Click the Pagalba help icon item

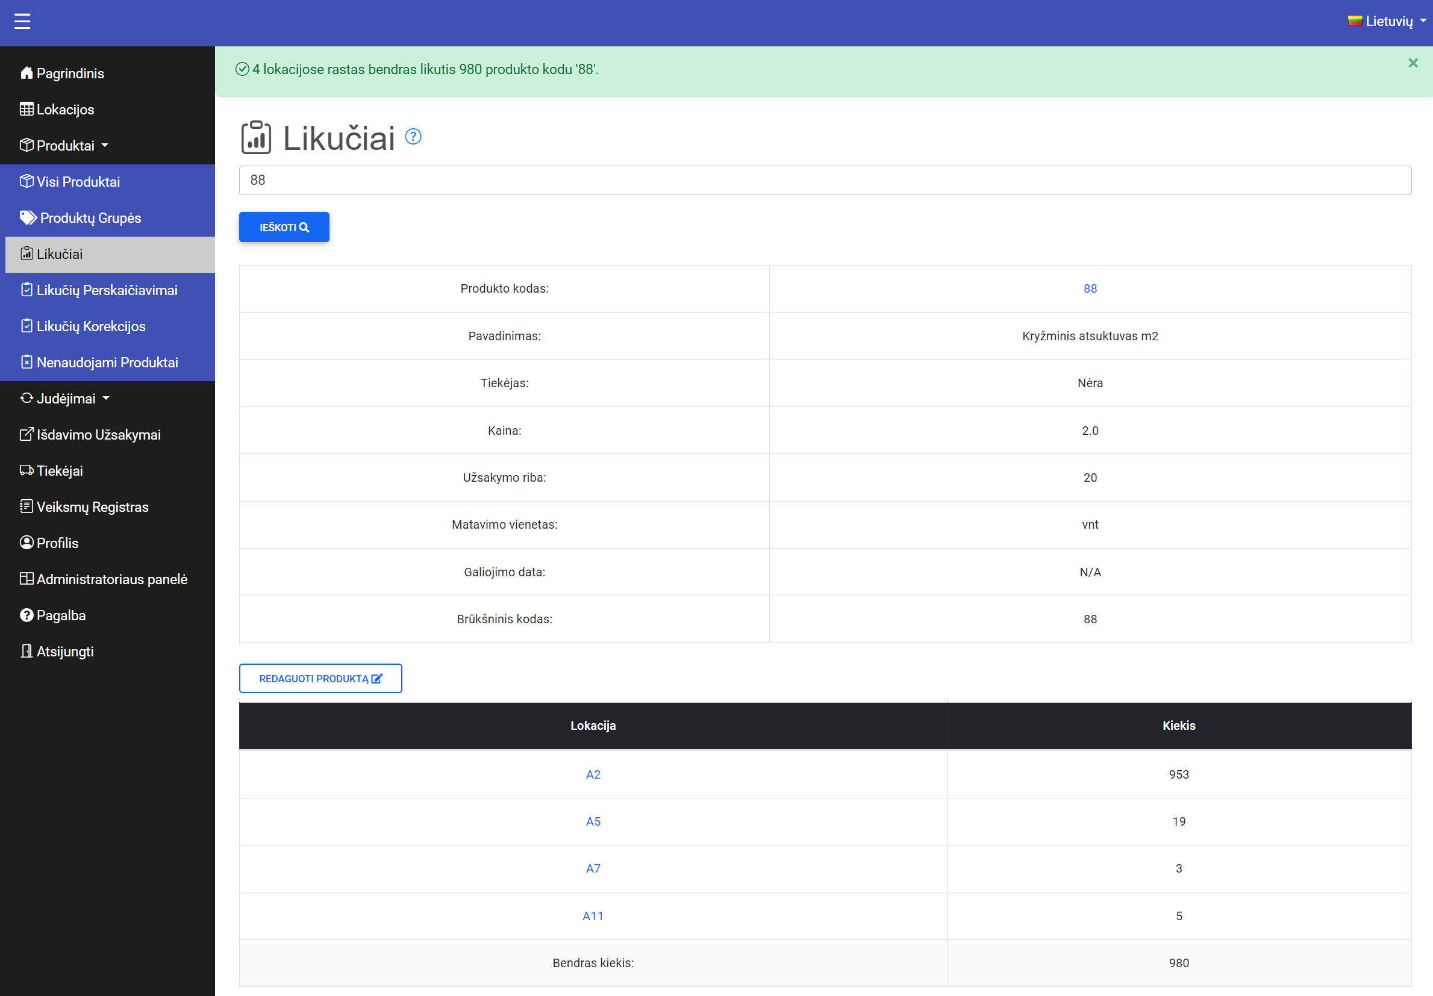pos(27,615)
